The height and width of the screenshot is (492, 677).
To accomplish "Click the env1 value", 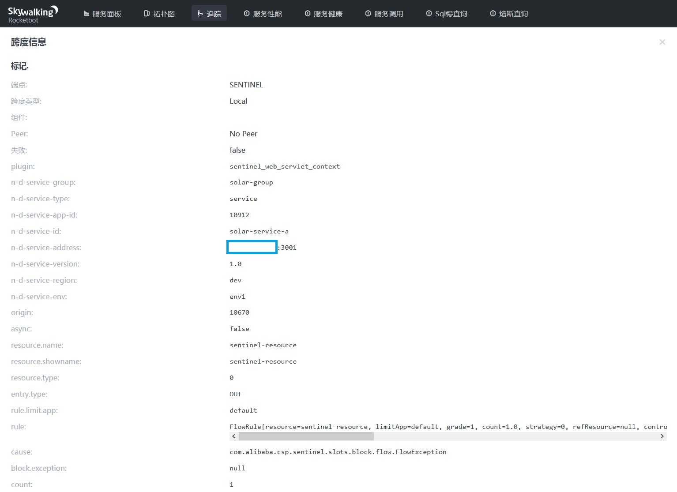I will coord(237,297).
